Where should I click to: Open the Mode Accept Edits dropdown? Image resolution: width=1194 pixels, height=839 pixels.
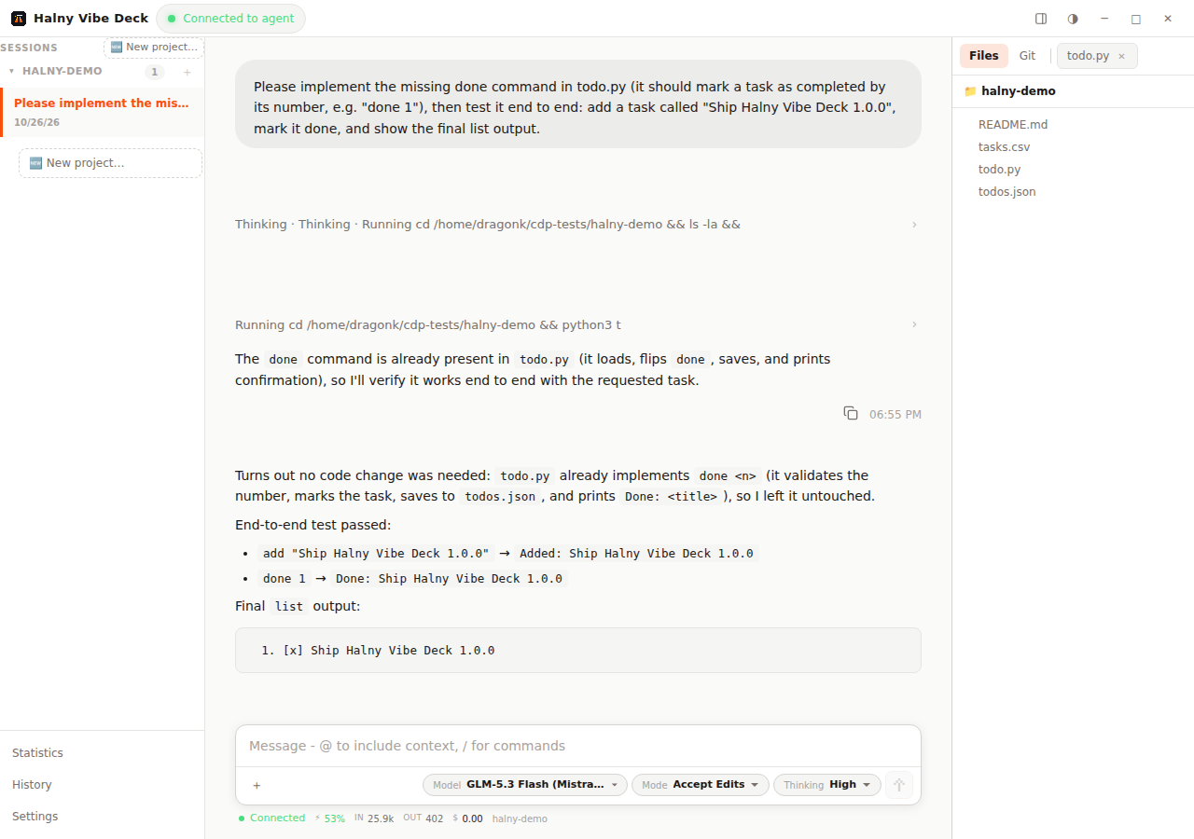click(x=701, y=785)
